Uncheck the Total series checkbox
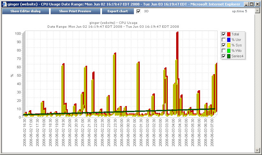The width and height of the screenshot is (262, 155). tap(224, 34)
